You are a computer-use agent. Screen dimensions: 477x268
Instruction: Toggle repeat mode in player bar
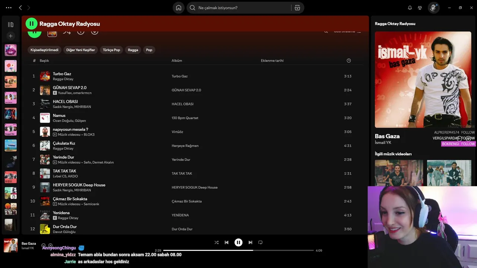pyautogui.click(x=260, y=242)
